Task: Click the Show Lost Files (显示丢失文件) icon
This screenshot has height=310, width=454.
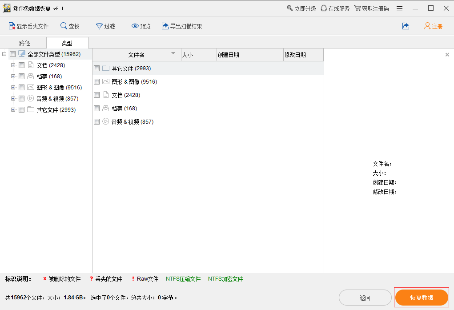Action: coord(12,26)
